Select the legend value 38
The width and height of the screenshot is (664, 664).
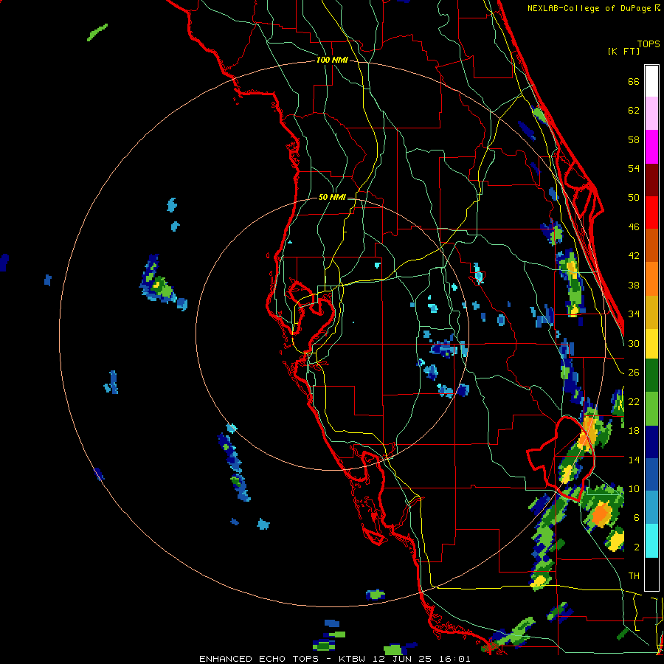(x=634, y=285)
